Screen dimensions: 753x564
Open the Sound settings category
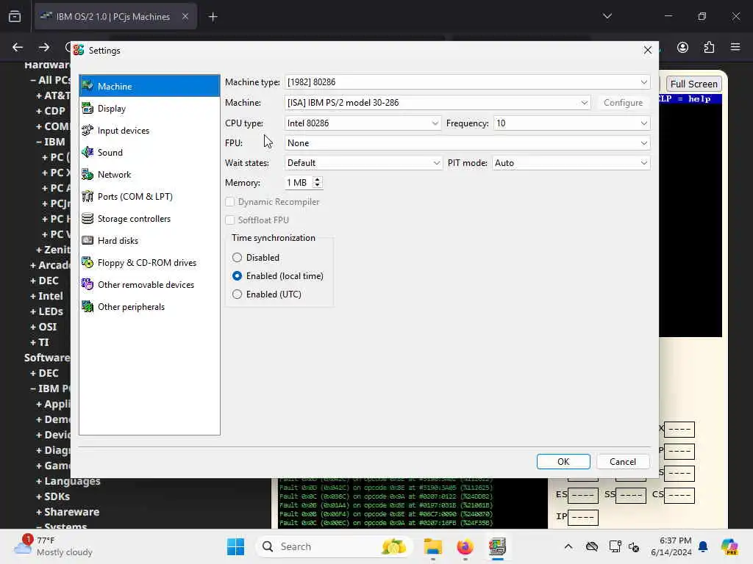click(x=149, y=153)
